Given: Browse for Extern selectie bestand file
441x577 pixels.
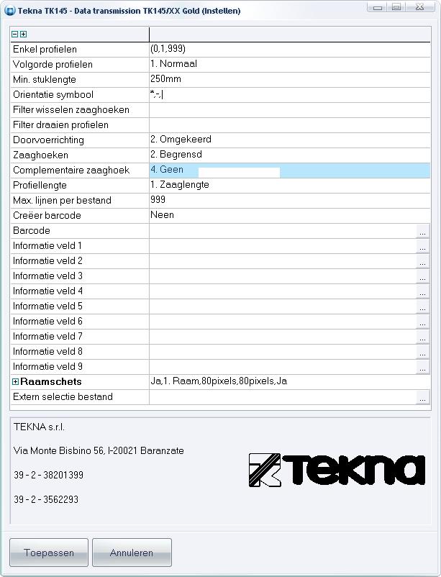Looking at the screenshot, I should pyautogui.click(x=422, y=397).
